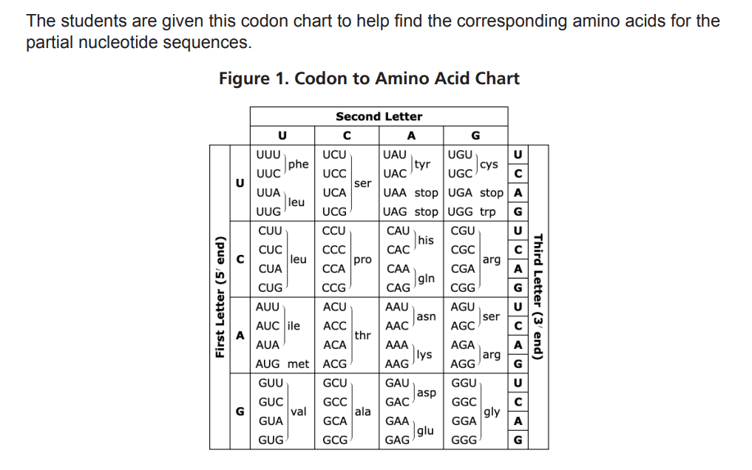Click the Second Letter header cell
Image resolution: width=752 pixels, height=470 pixels.
[x=379, y=117]
